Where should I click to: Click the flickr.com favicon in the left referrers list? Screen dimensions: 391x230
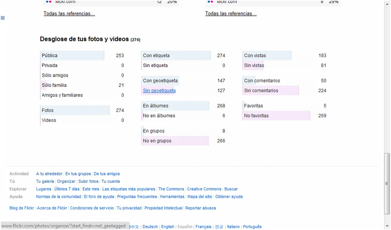point(48,2)
